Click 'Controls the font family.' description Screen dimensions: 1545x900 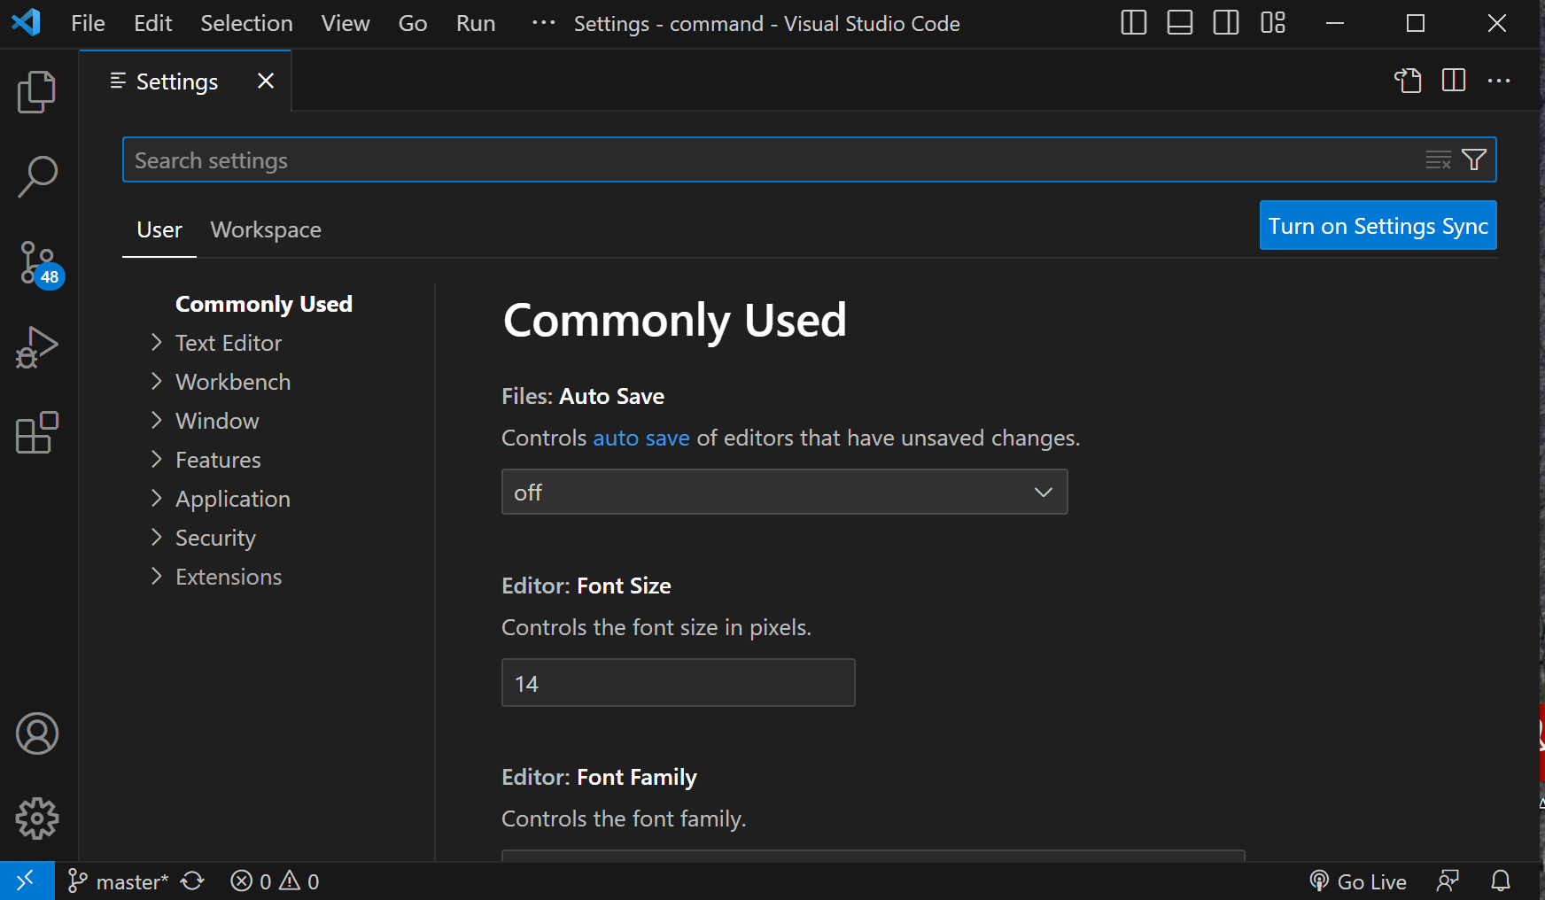point(625,819)
